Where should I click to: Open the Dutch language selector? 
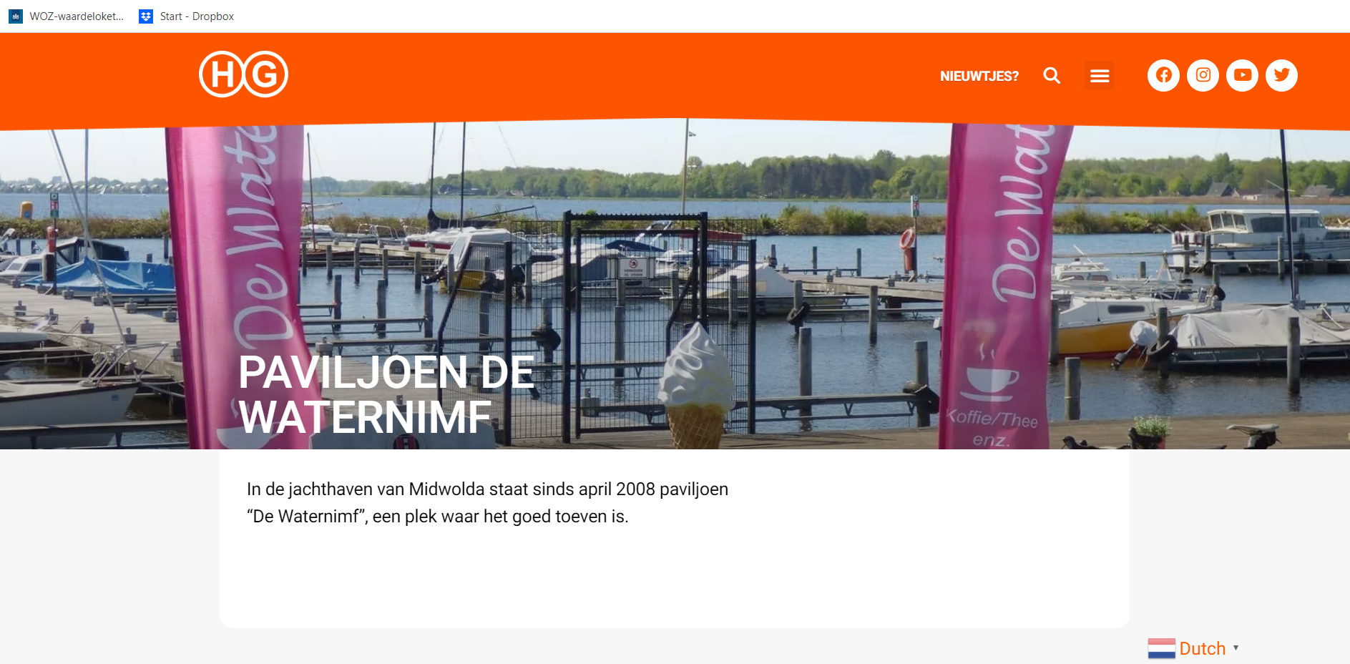tap(1193, 648)
